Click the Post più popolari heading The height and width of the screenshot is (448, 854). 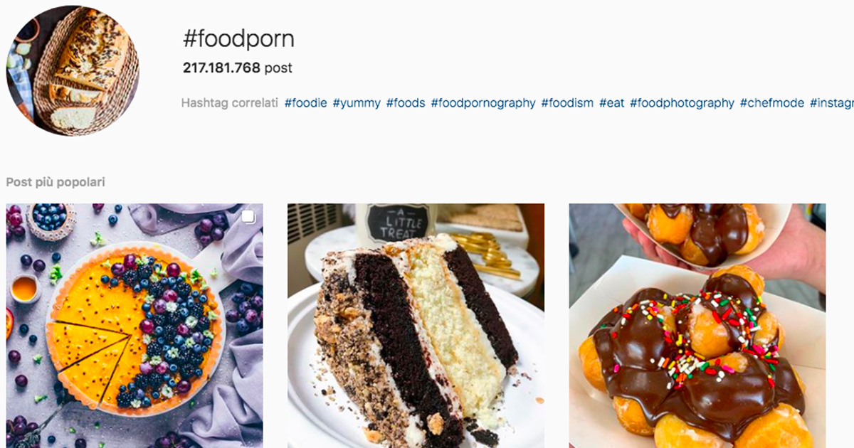click(56, 183)
